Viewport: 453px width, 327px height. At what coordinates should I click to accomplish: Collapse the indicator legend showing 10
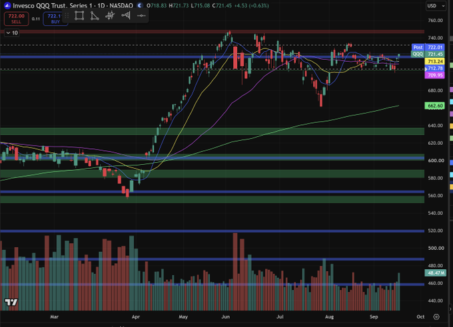pos(12,33)
